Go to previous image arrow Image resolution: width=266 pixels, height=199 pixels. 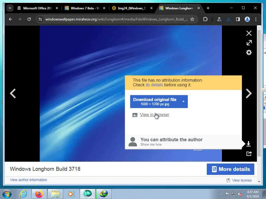coord(13,93)
